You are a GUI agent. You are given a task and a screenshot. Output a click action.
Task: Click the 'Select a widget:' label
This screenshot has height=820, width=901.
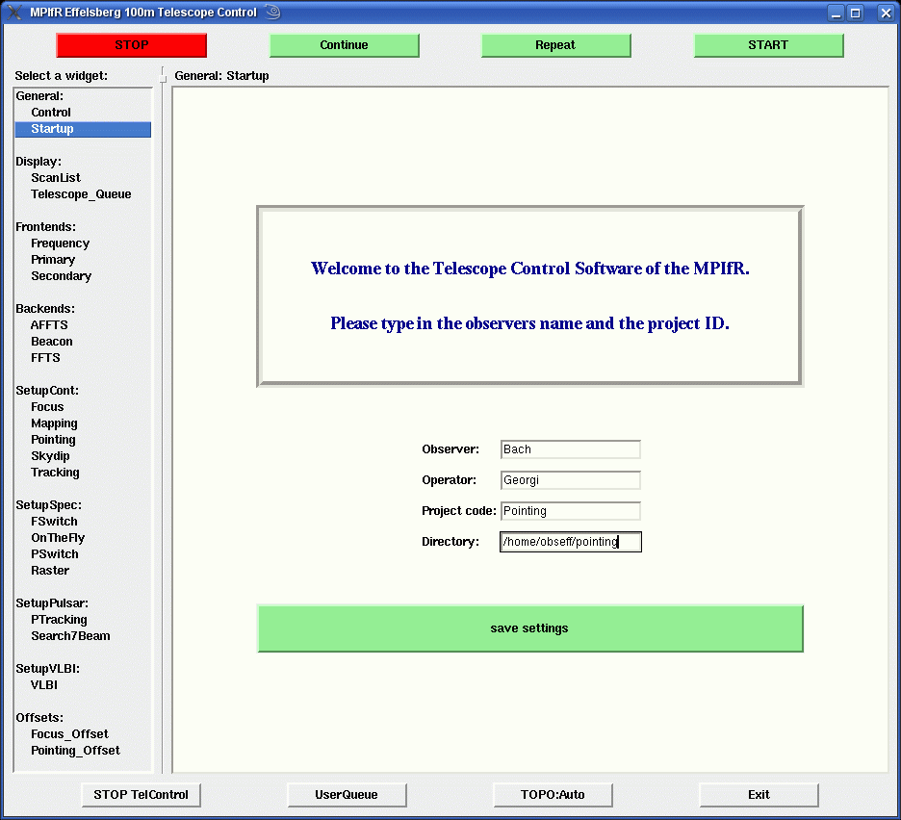[x=62, y=76]
